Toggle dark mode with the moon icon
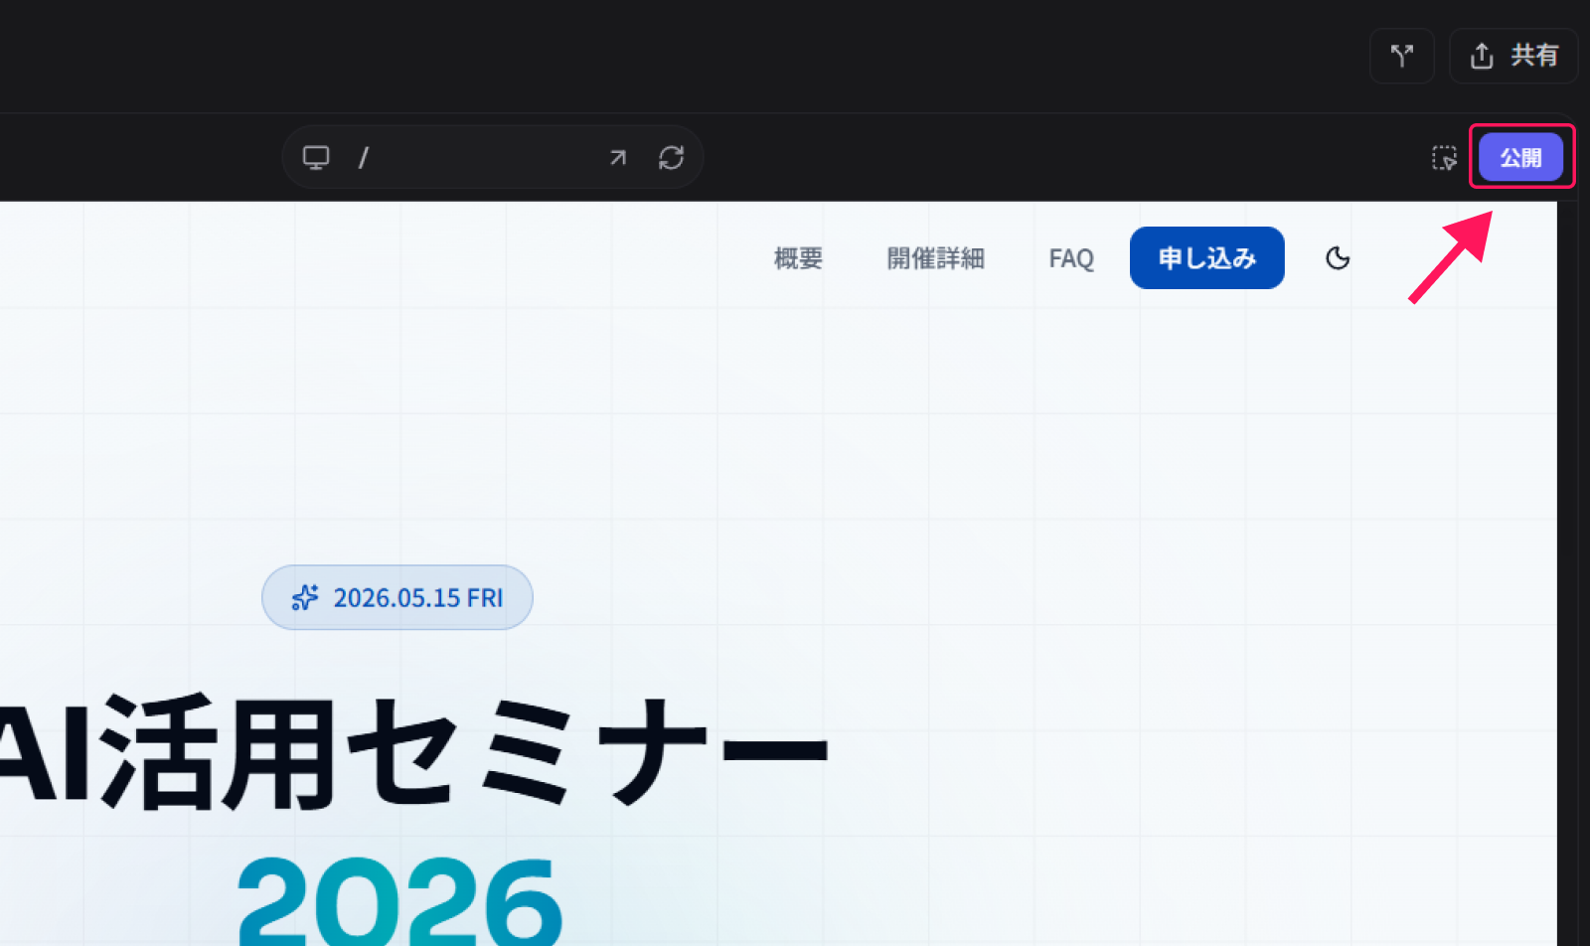This screenshot has width=1590, height=946. point(1338,258)
